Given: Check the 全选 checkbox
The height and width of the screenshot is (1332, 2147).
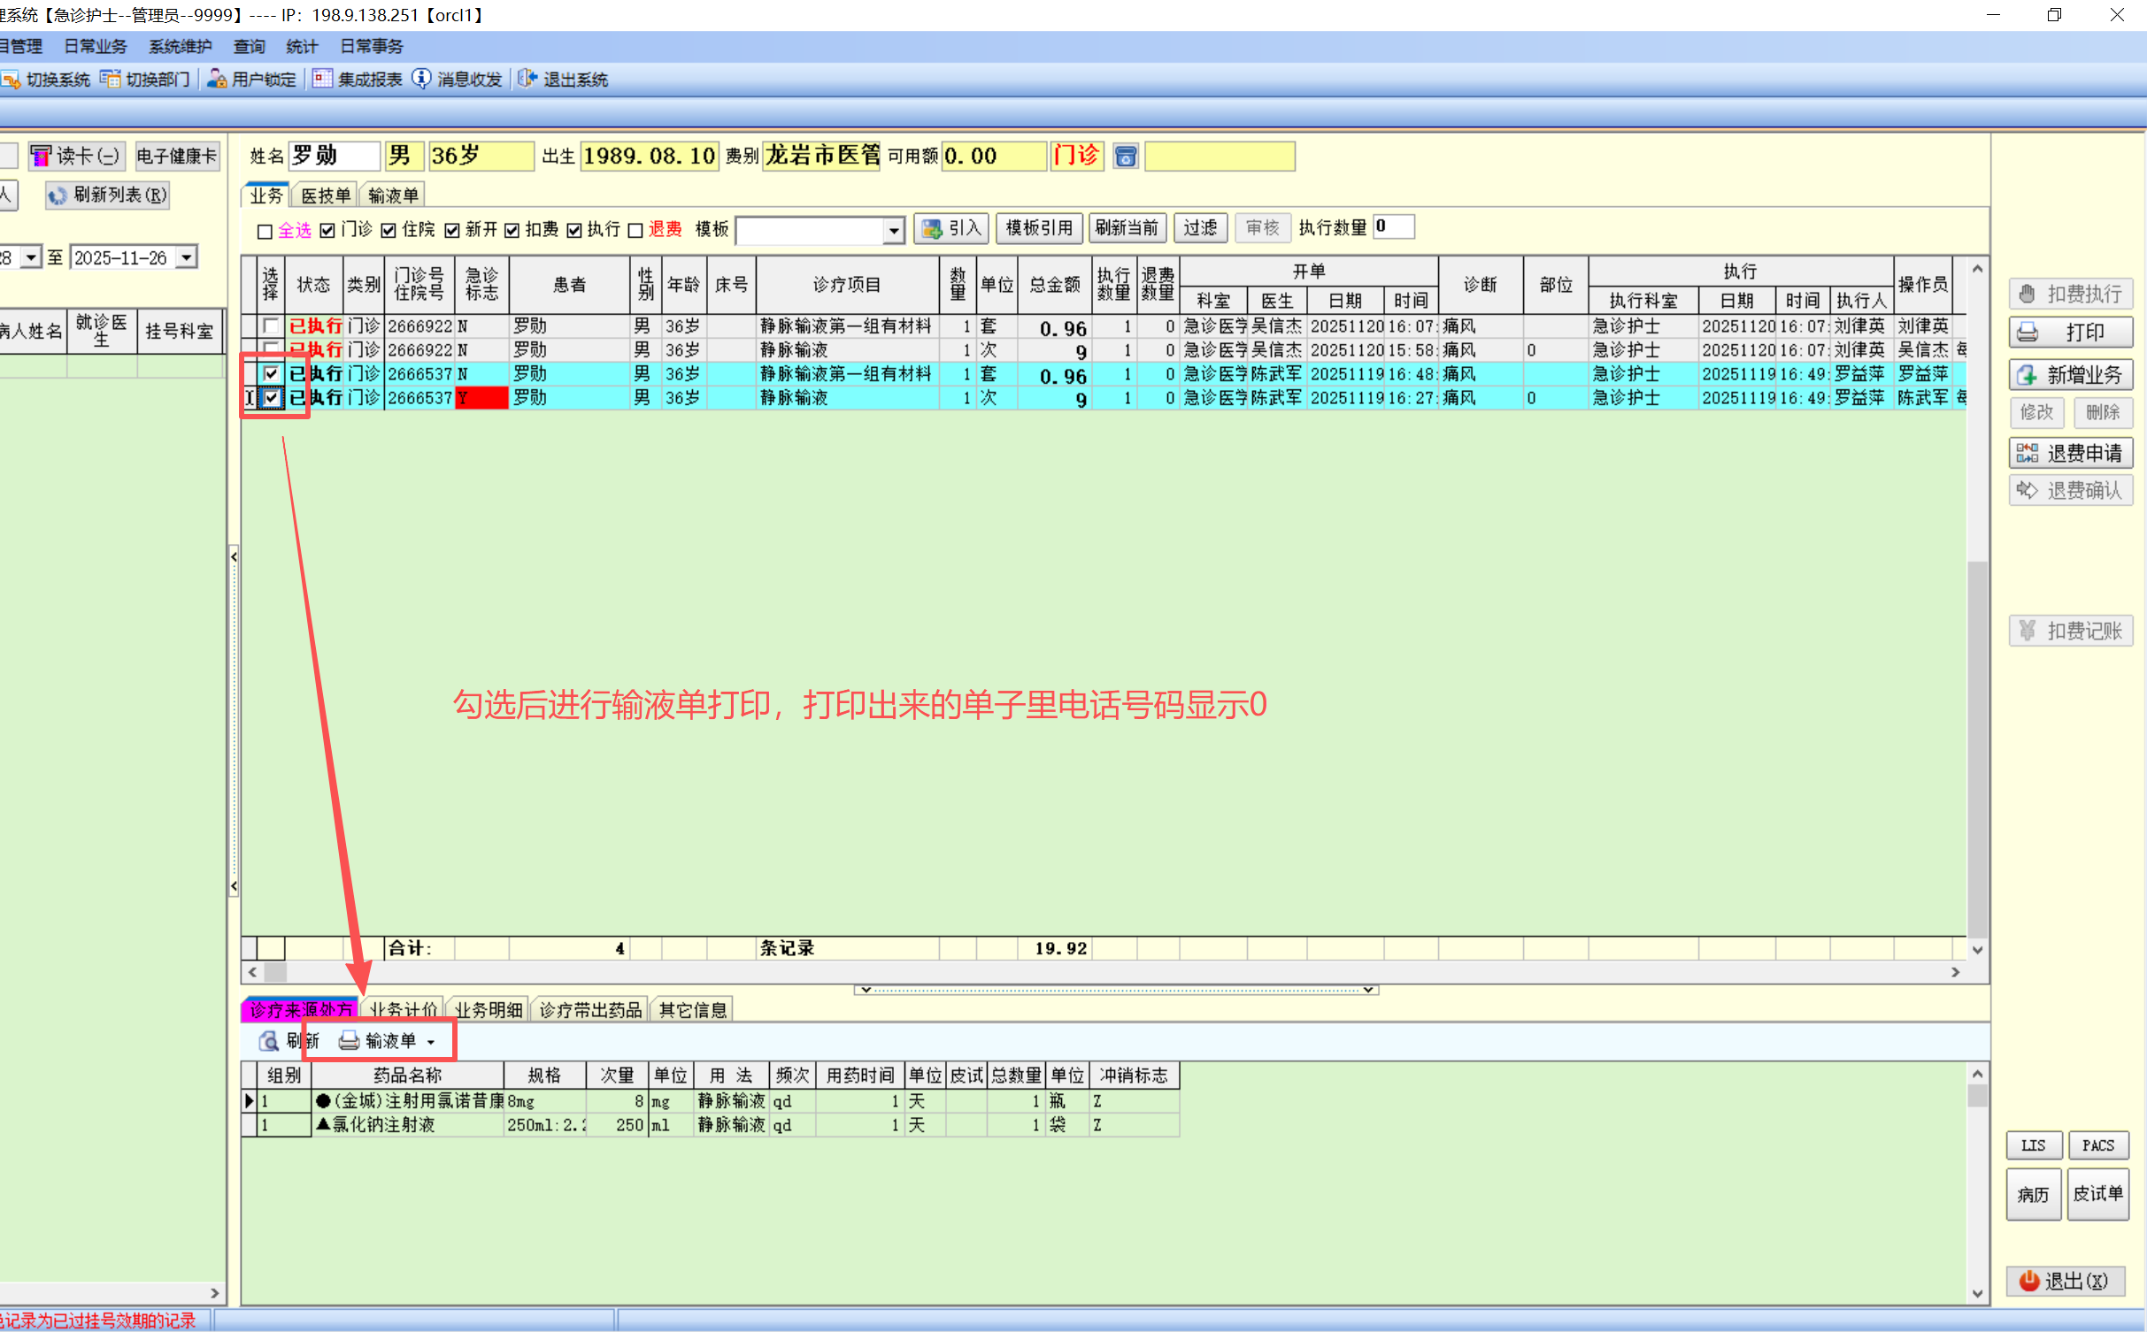Looking at the screenshot, I should tap(265, 231).
